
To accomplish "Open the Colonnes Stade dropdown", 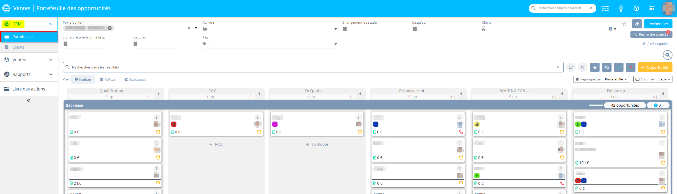I will pos(653,79).
